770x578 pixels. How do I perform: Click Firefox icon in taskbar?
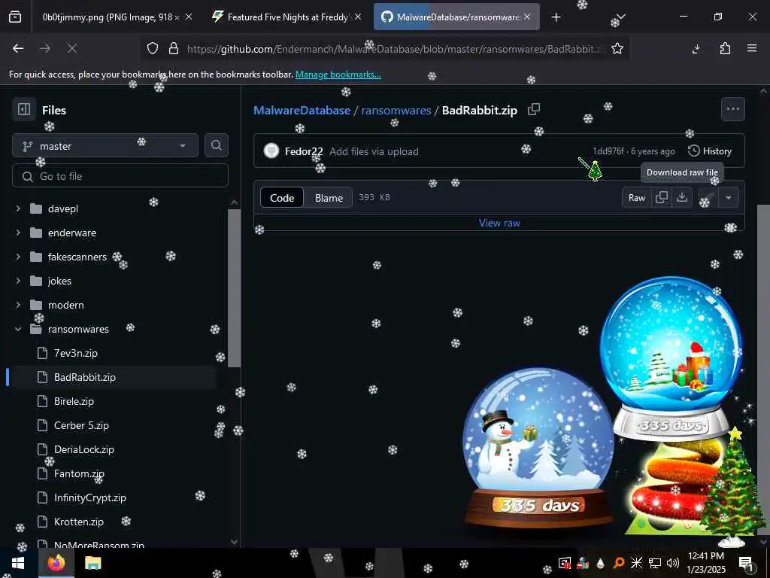click(56, 563)
